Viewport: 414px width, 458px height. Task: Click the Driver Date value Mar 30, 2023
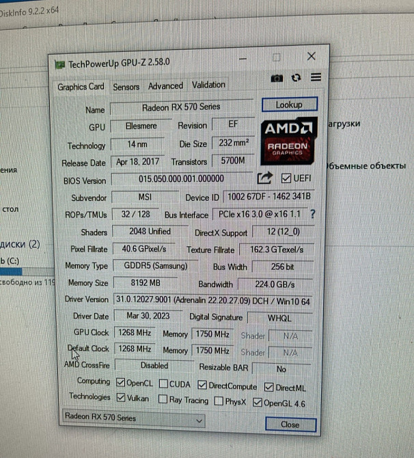(x=148, y=316)
